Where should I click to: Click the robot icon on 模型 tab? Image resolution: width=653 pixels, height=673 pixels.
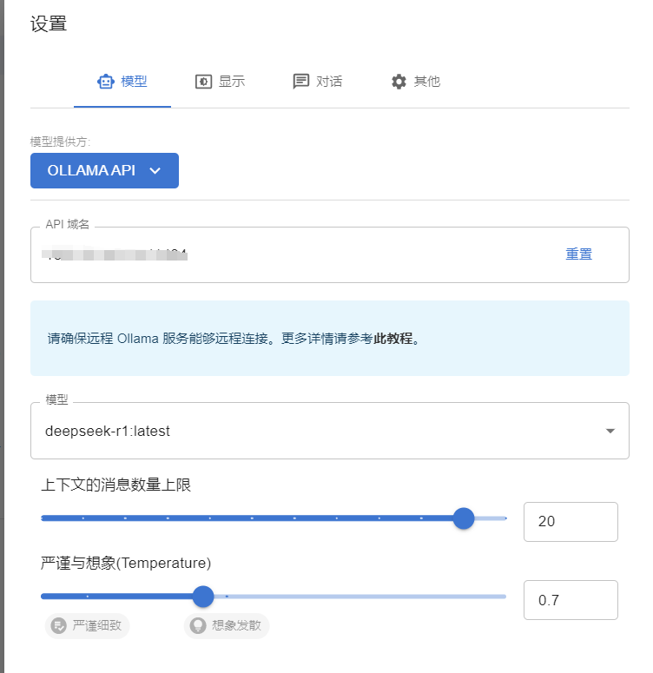tap(106, 81)
